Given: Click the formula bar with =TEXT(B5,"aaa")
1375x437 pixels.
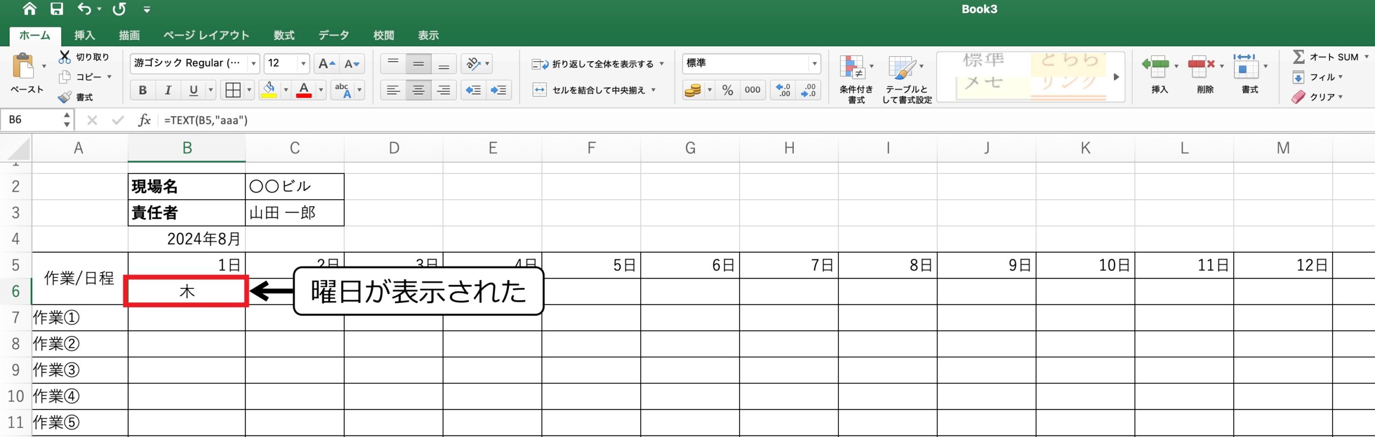Looking at the screenshot, I should click(x=766, y=120).
